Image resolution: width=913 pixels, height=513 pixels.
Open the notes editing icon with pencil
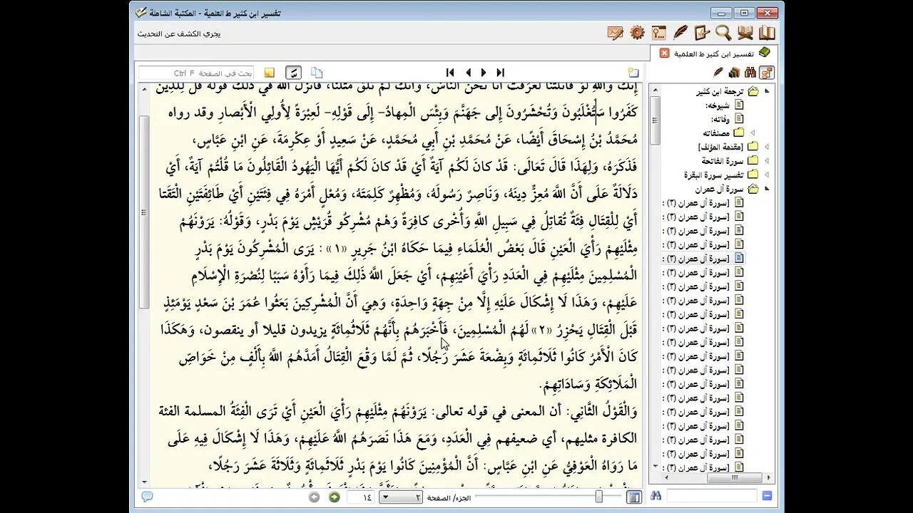(702, 33)
